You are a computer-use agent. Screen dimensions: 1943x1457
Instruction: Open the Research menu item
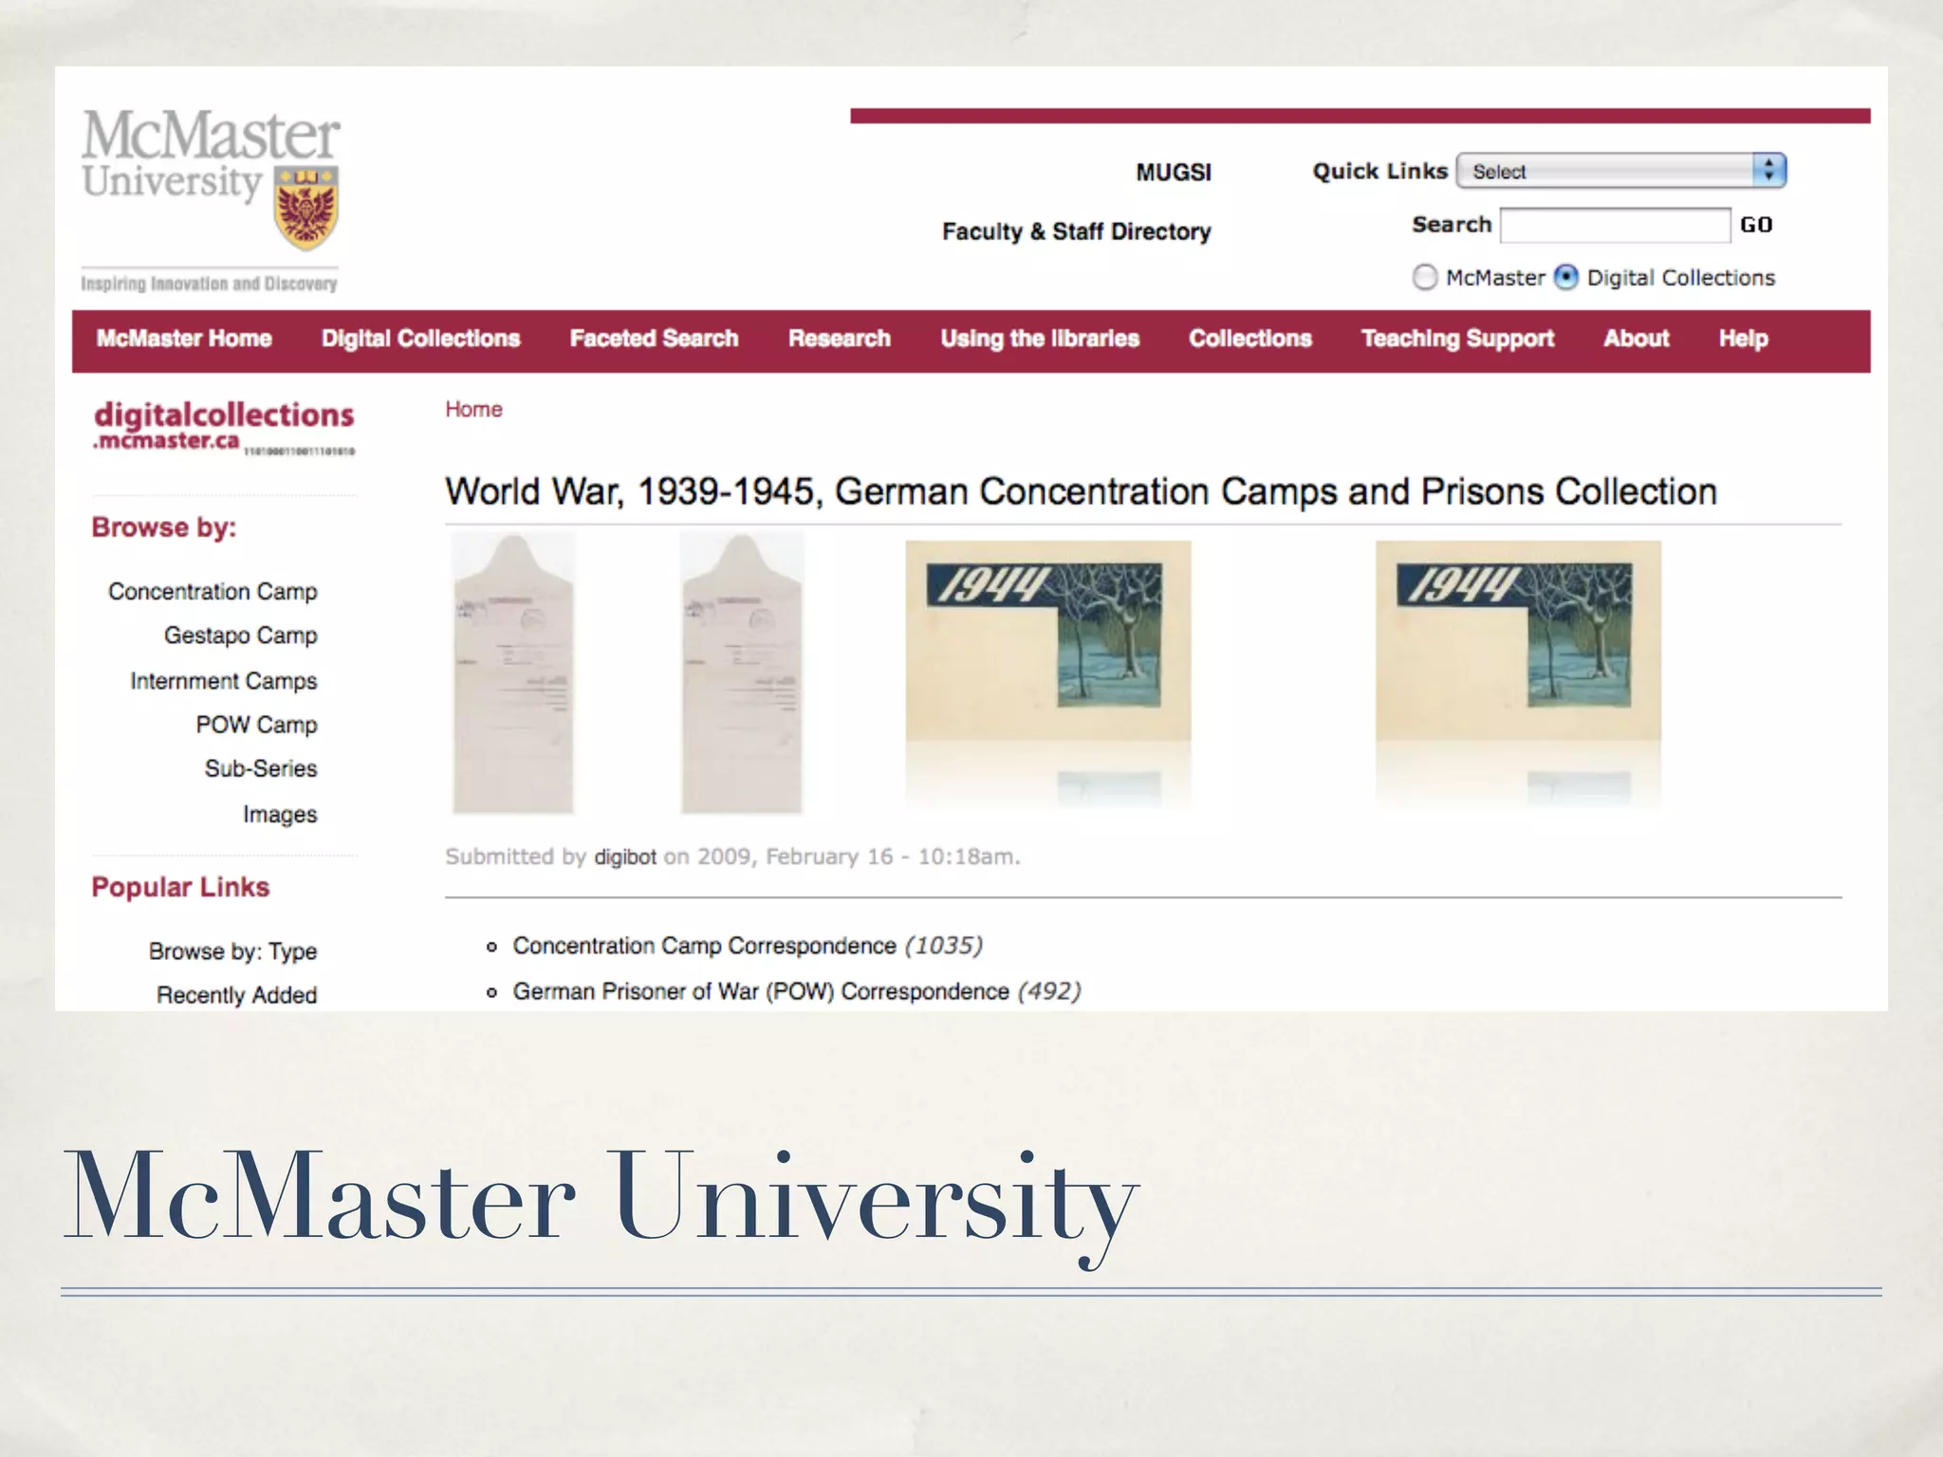839,339
